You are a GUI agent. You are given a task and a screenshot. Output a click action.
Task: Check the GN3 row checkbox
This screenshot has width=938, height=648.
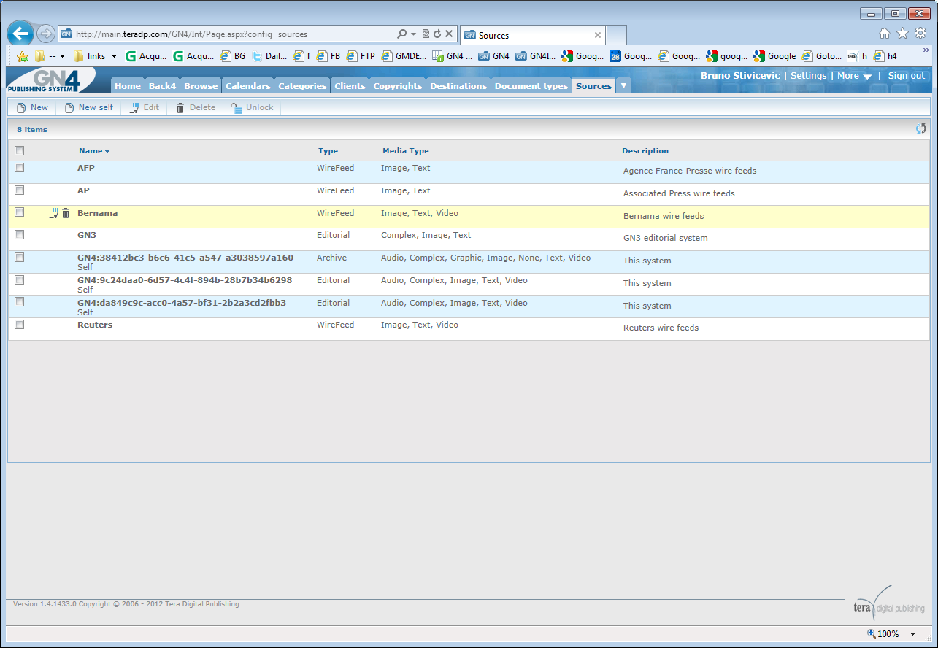20,235
